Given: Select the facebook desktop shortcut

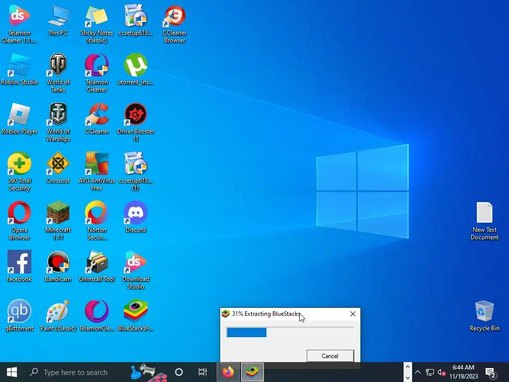Looking at the screenshot, I should click(19, 267).
